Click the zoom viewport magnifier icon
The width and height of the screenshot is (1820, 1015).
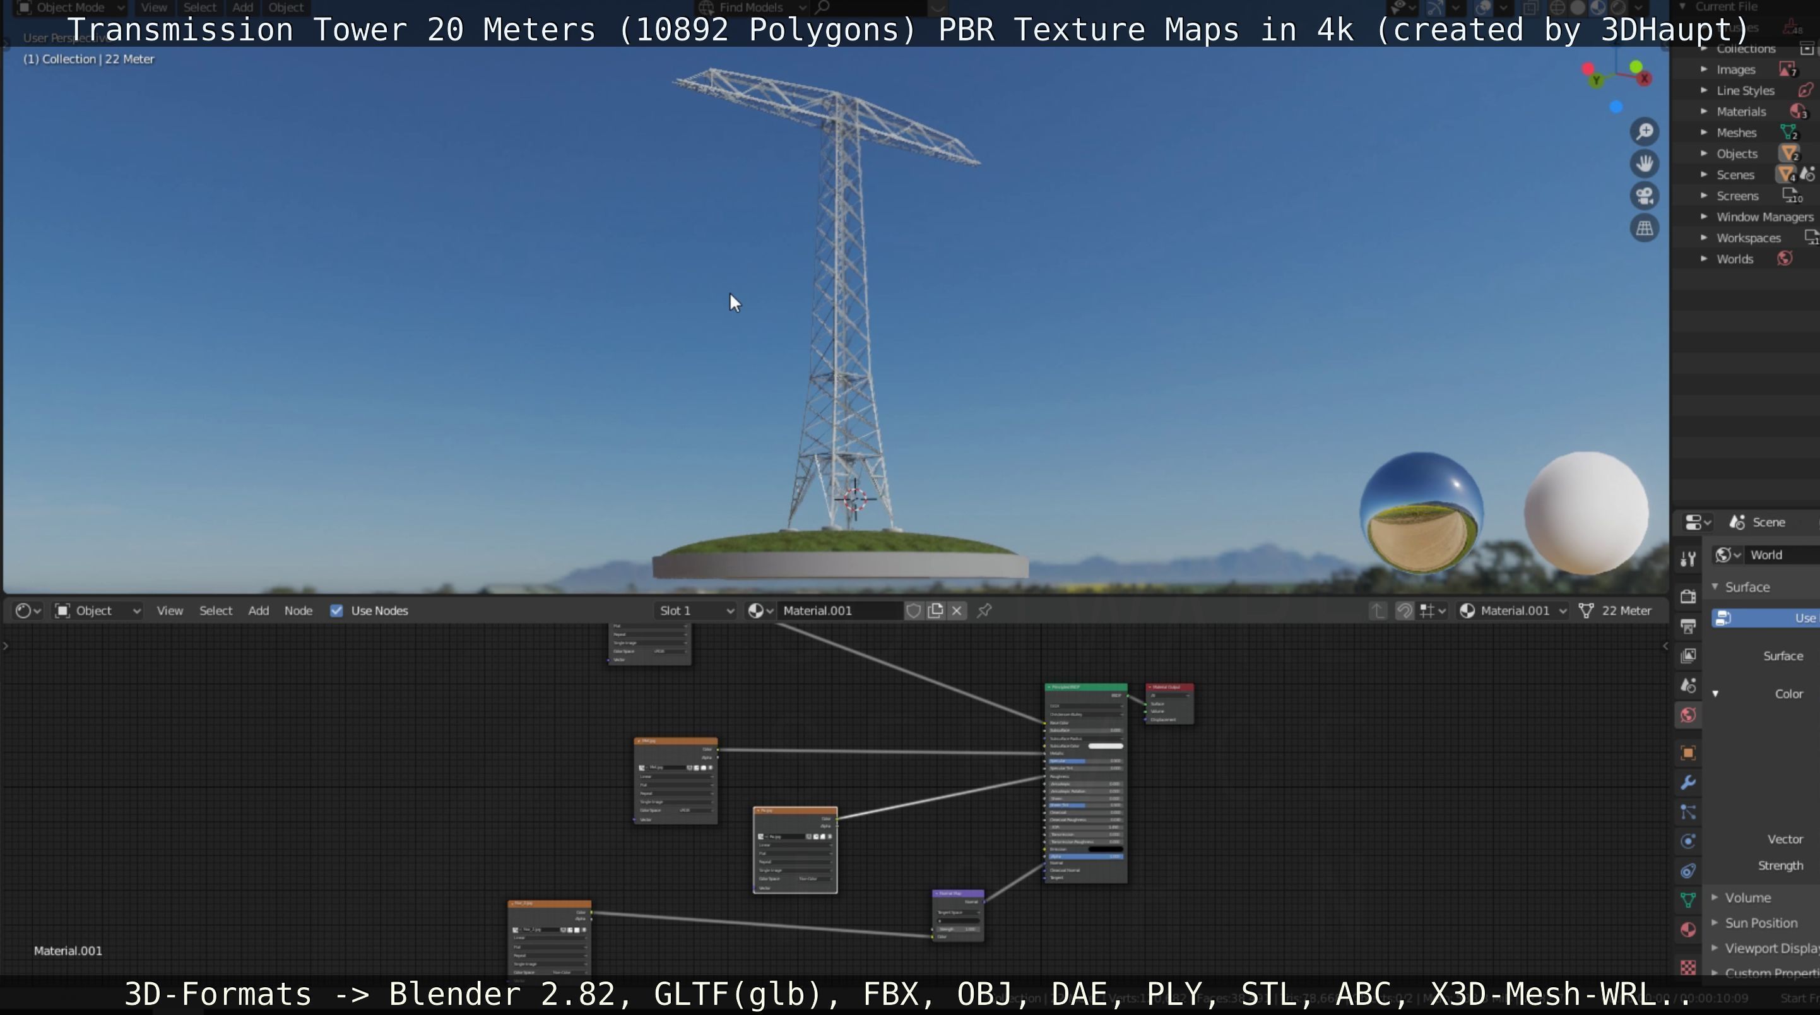click(1645, 132)
